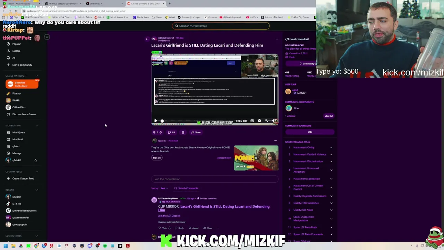Upvote the stickied LSFSecondaryMirror comment
The width and height of the screenshot is (444, 250).
click(160, 228)
